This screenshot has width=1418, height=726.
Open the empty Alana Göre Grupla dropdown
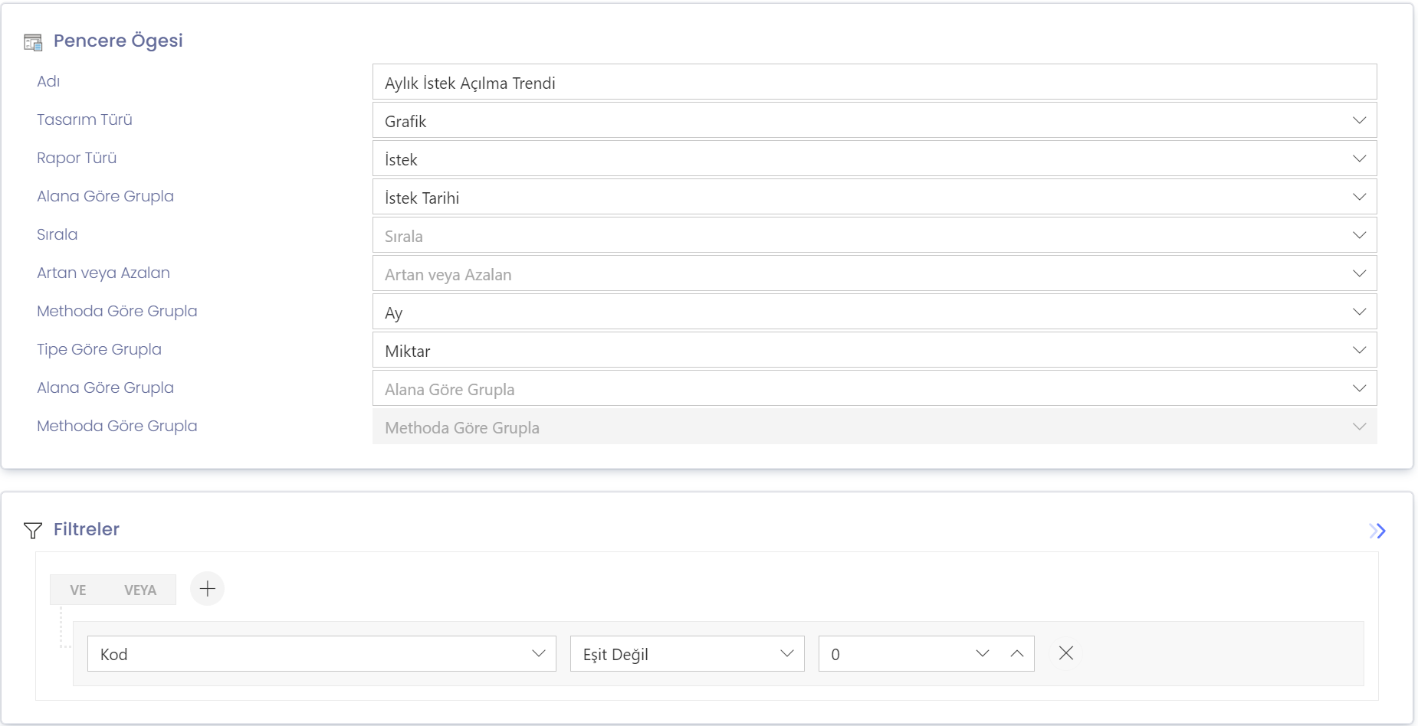[875, 388]
